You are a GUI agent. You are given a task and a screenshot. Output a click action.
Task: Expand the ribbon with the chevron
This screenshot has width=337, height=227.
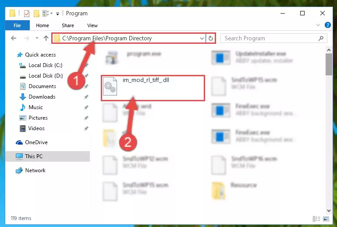click(318, 25)
